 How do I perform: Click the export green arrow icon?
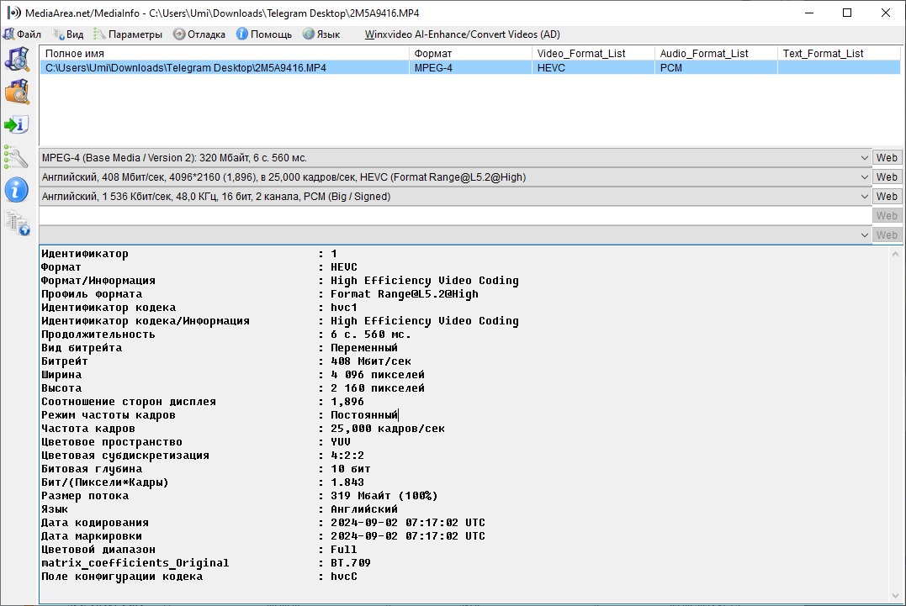[17, 124]
